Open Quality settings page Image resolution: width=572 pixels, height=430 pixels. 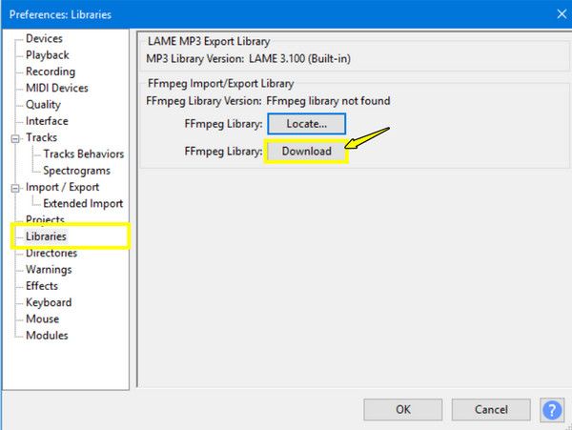(x=43, y=105)
